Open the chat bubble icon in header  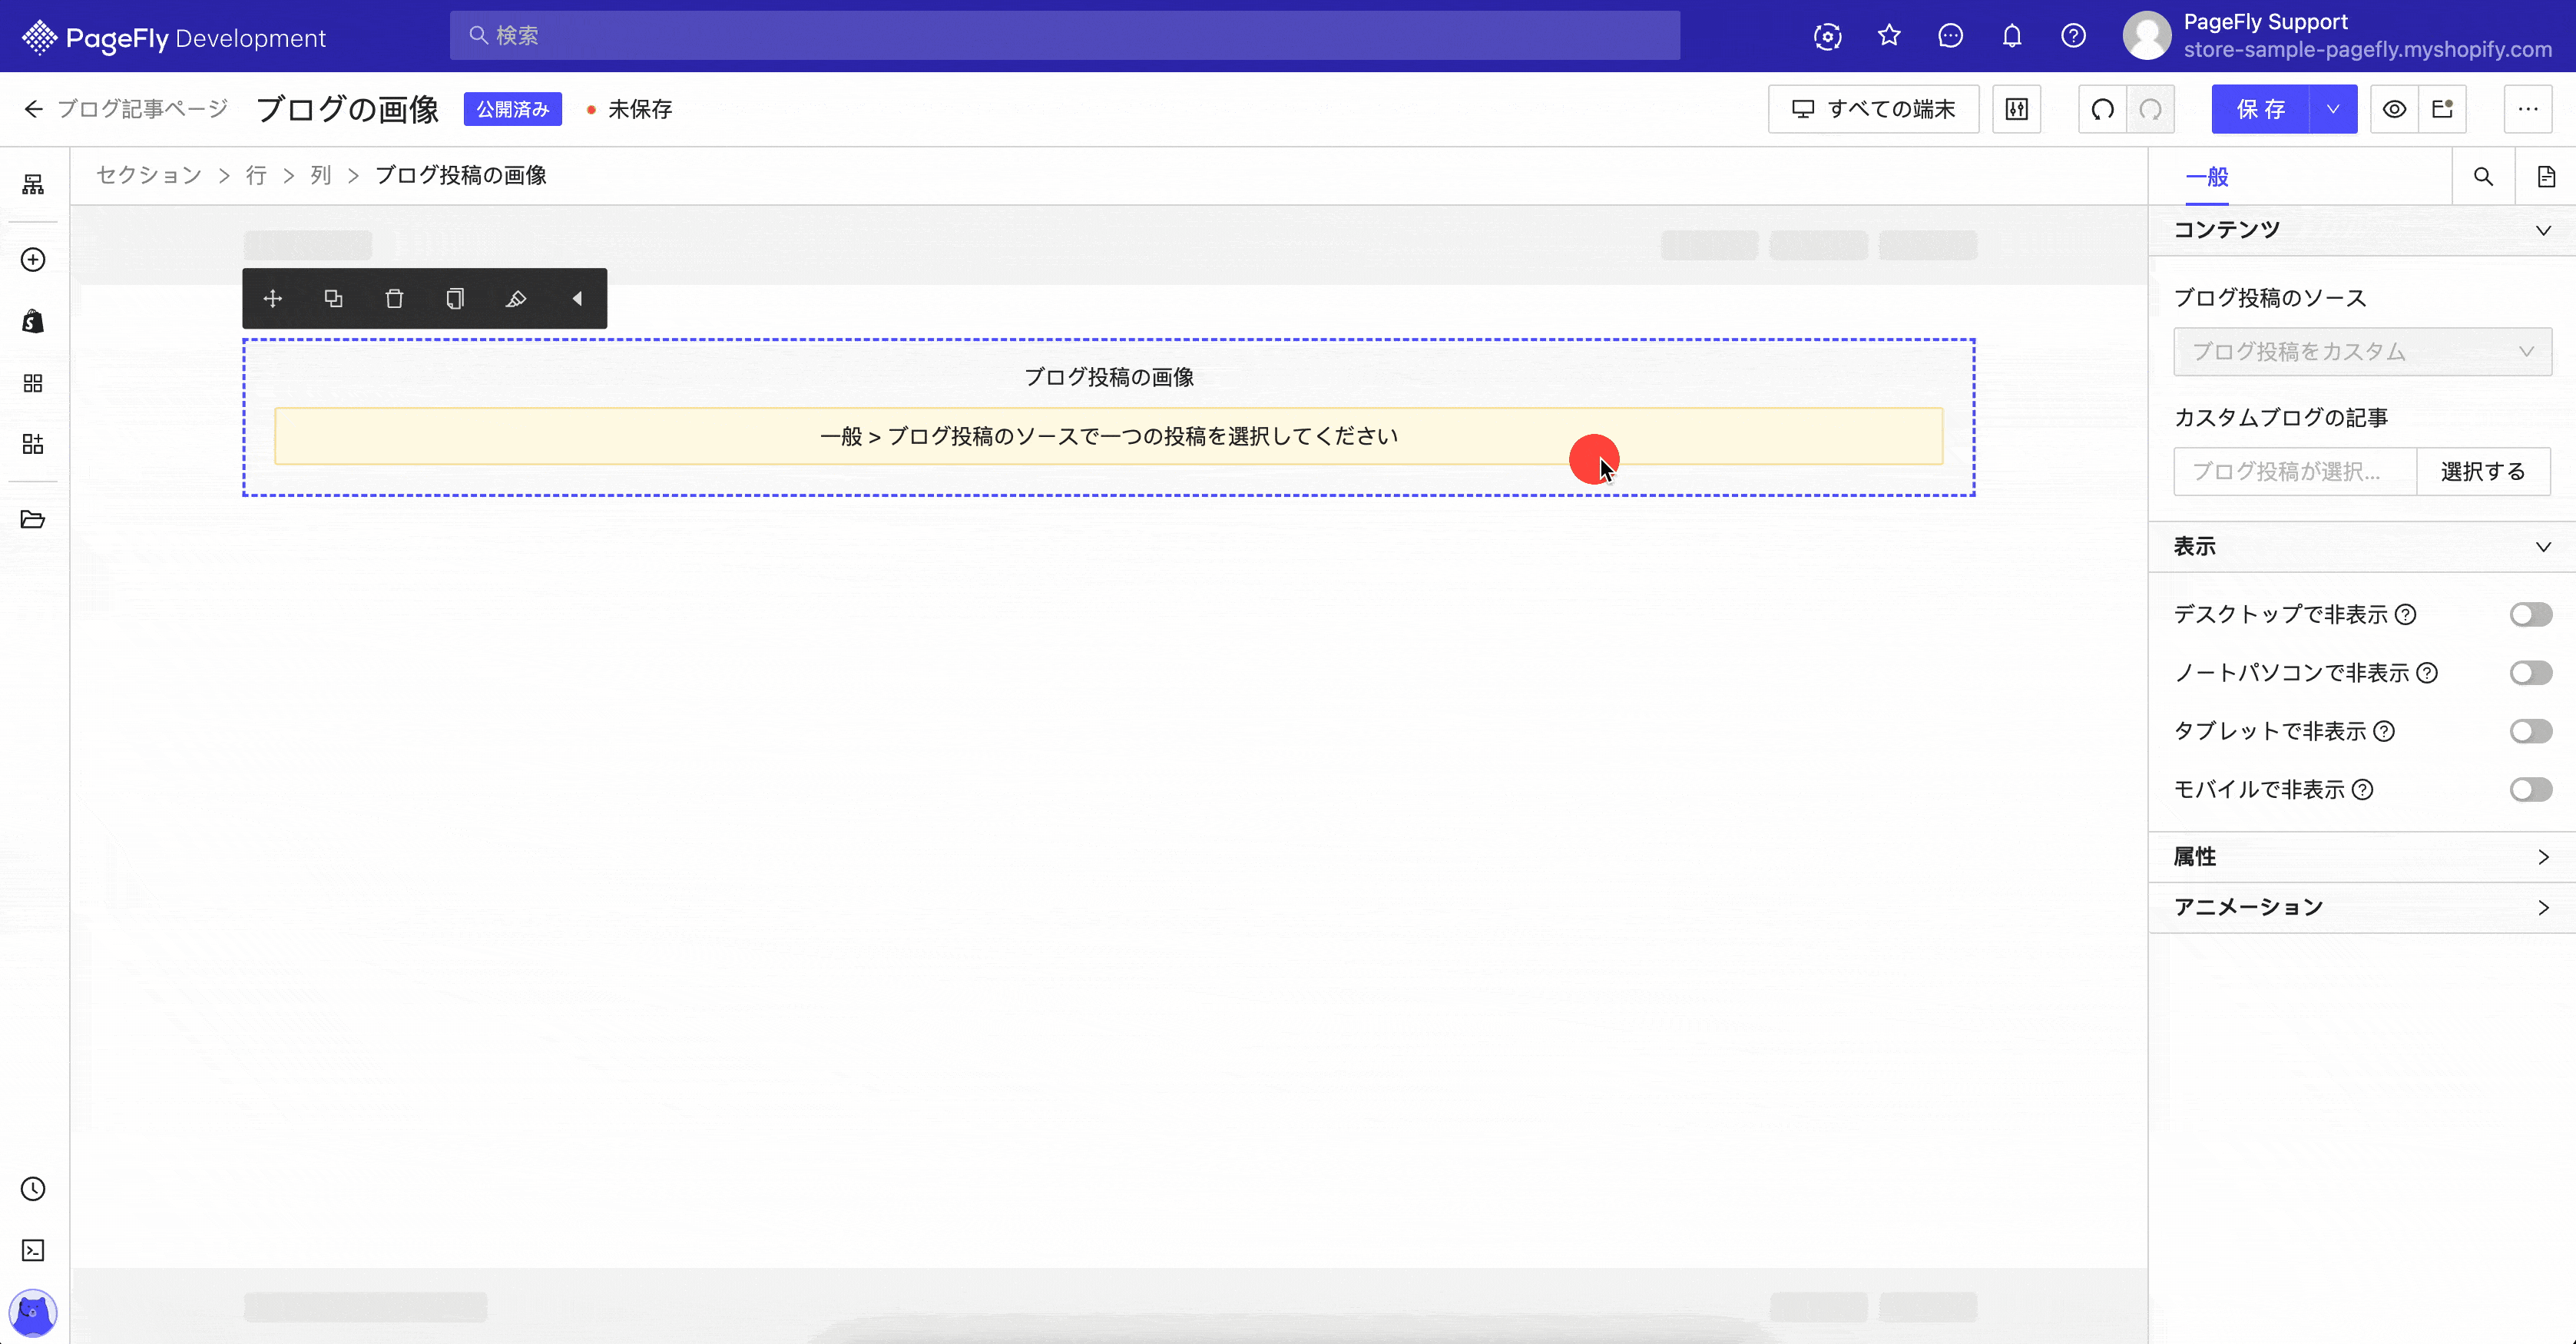coord(1951,36)
